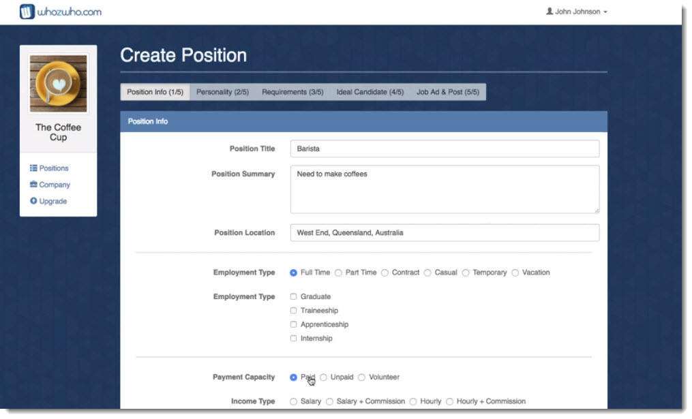Switch to the Personality (2/5) tab
692x419 pixels.
coord(222,92)
